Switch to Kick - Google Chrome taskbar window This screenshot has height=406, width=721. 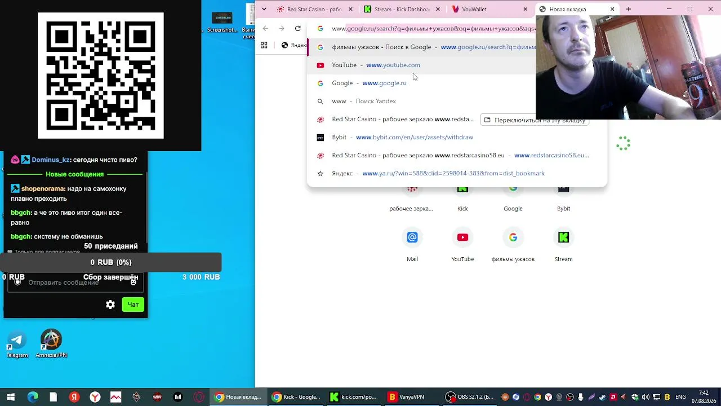[x=296, y=397]
